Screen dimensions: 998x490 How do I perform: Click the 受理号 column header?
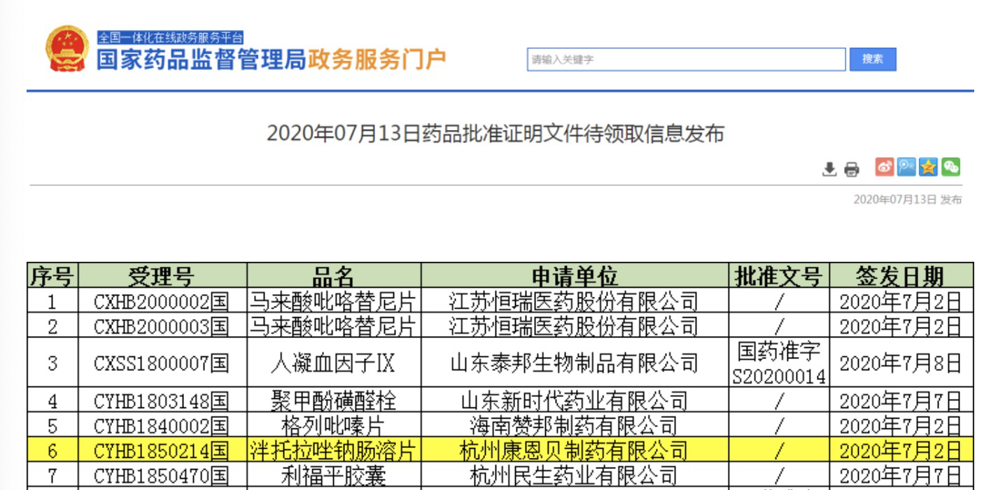162,276
